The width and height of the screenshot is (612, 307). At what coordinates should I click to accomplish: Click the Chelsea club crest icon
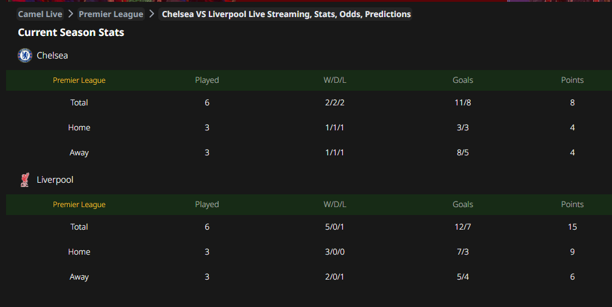coord(25,55)
